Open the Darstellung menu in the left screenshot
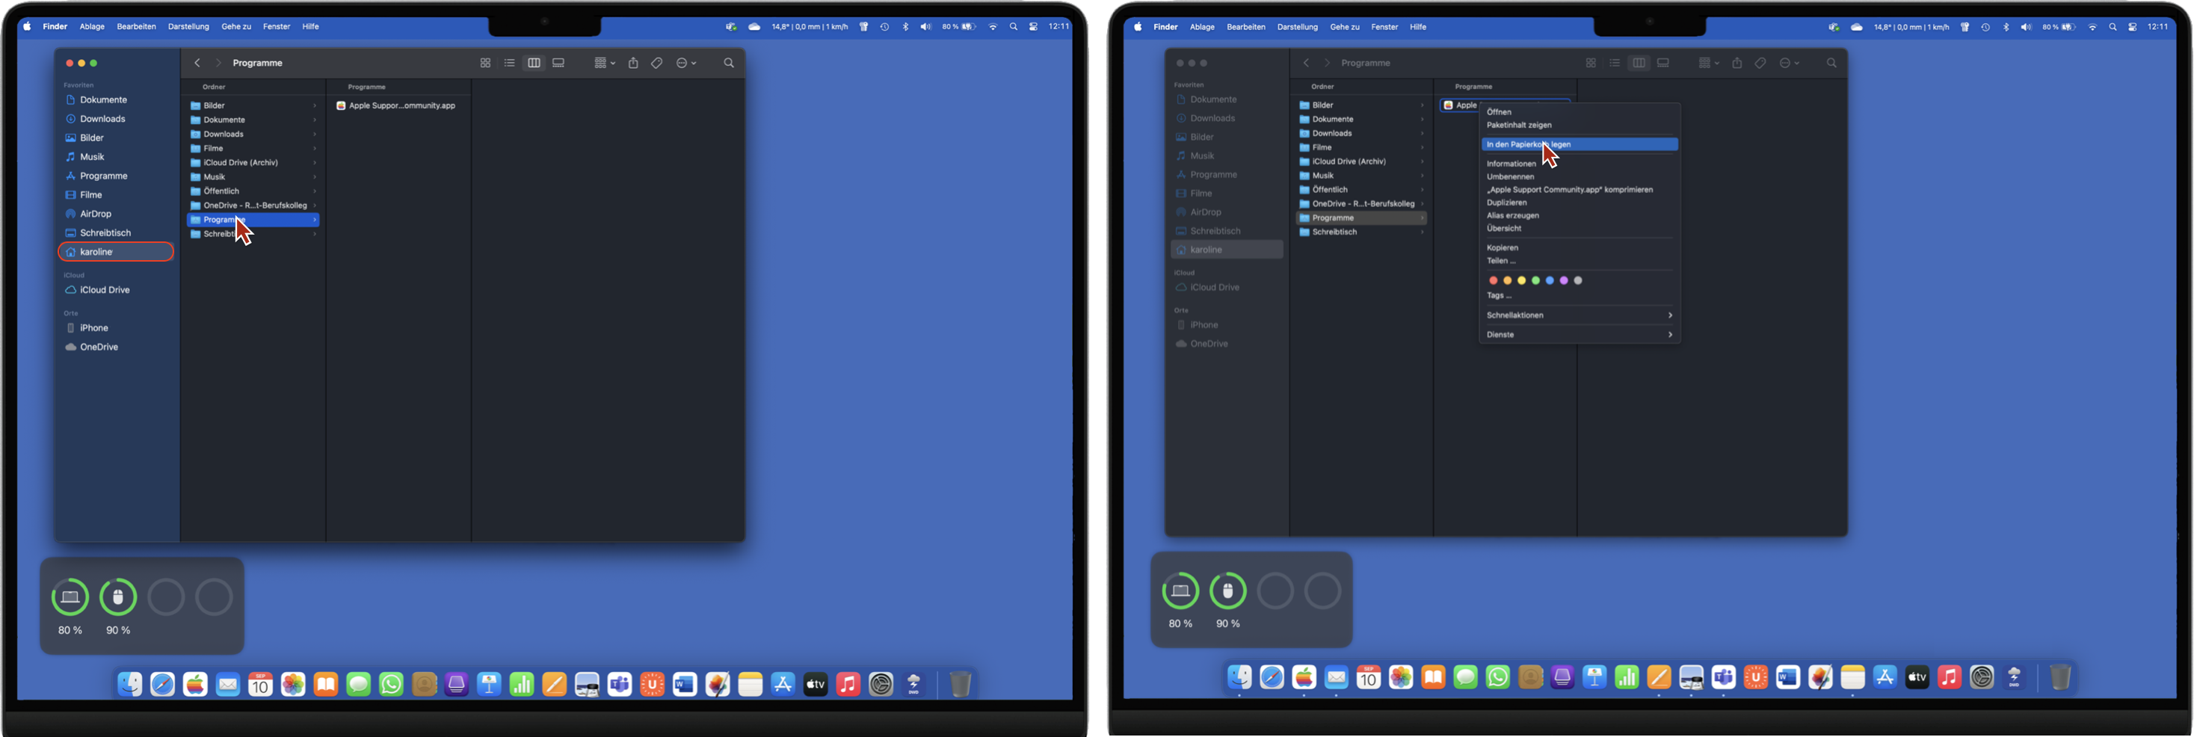2194x737 pixels. pyautogui.click(x=188, y=26)
